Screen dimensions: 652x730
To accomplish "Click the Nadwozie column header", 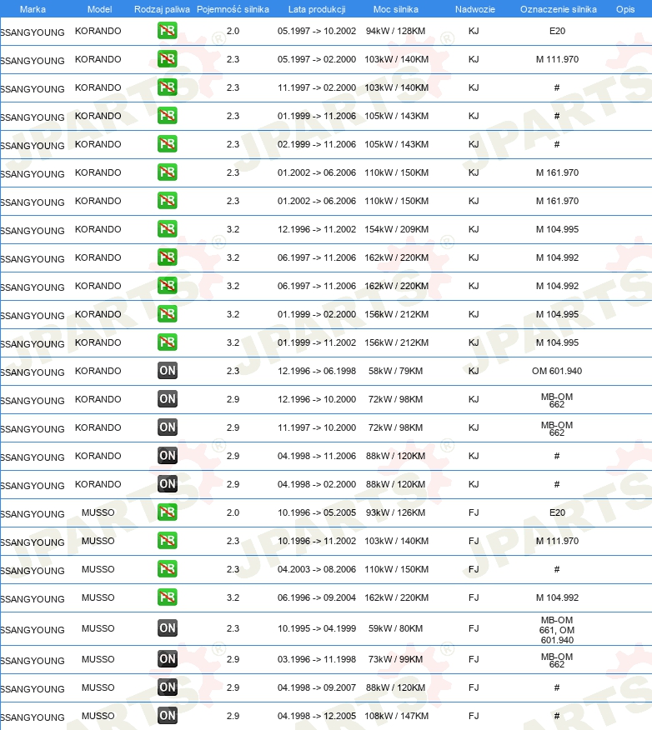I will tap(475, 9).
